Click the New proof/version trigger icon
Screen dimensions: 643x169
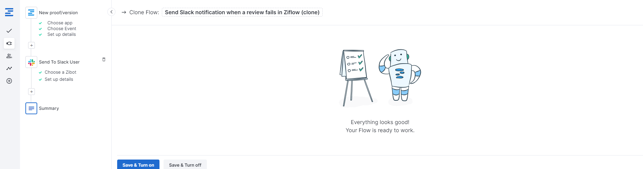point(31,13)
